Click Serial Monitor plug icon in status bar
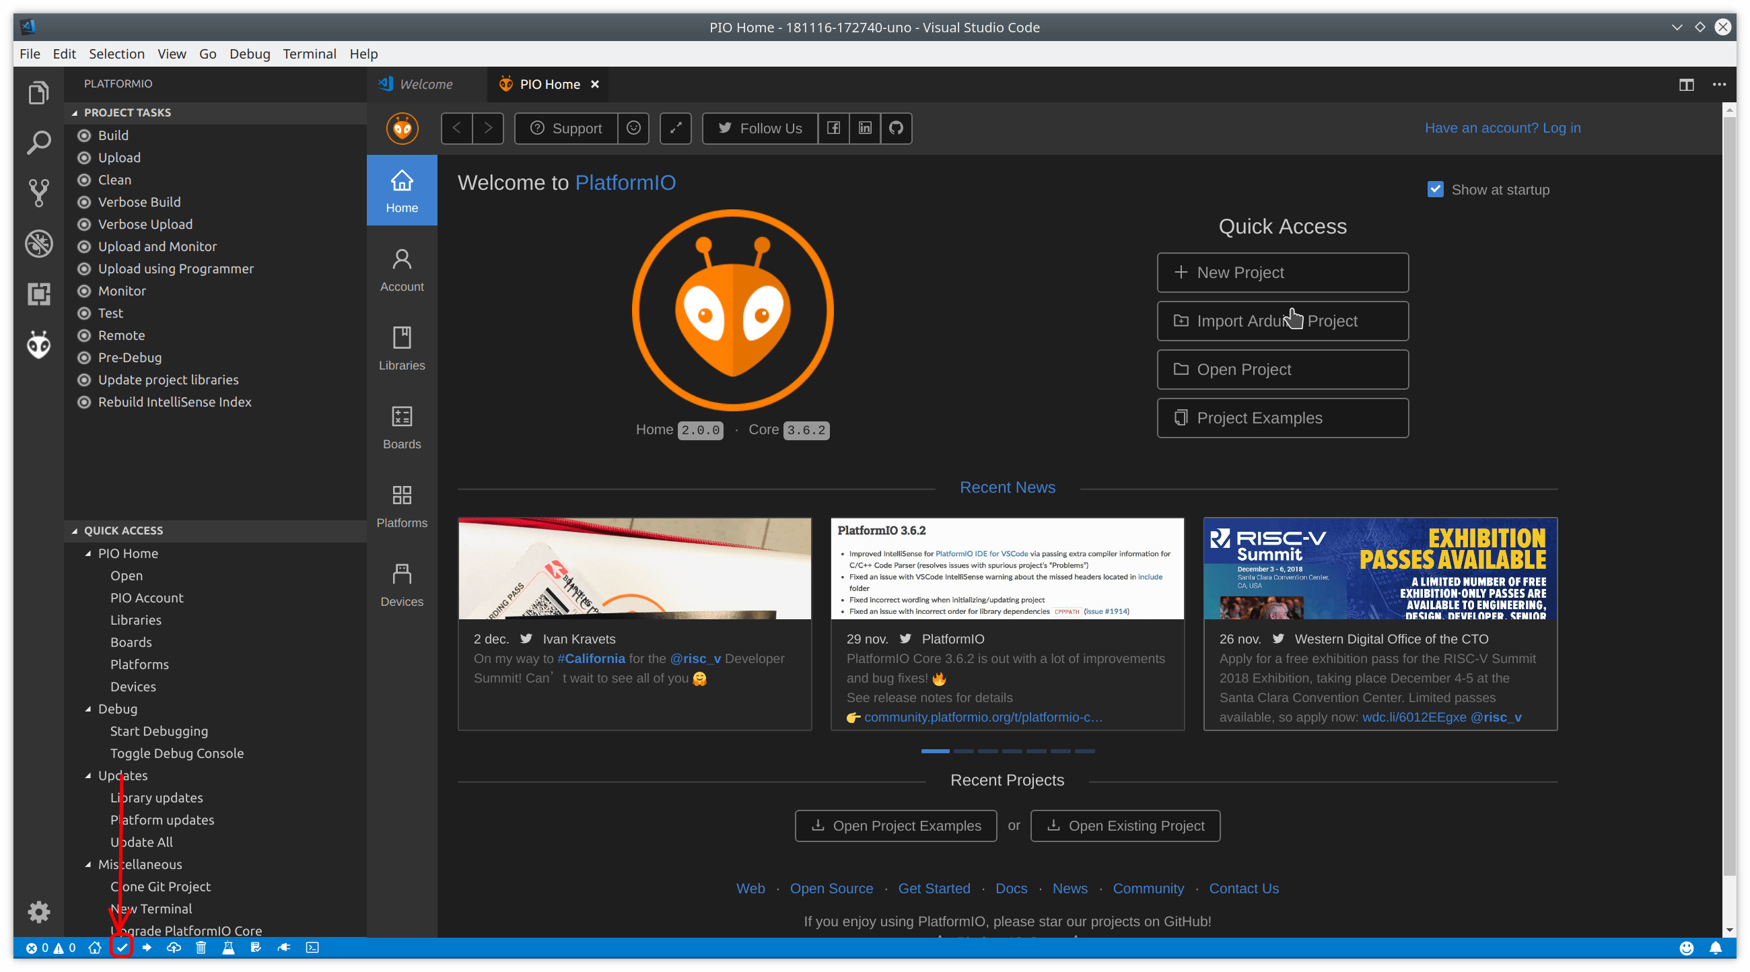 tap(284, 948)
